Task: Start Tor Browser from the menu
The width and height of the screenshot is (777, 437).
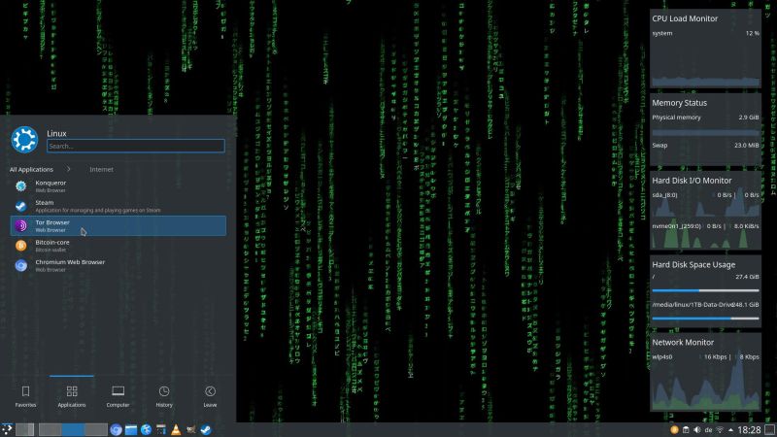Action: coord(118,226)
